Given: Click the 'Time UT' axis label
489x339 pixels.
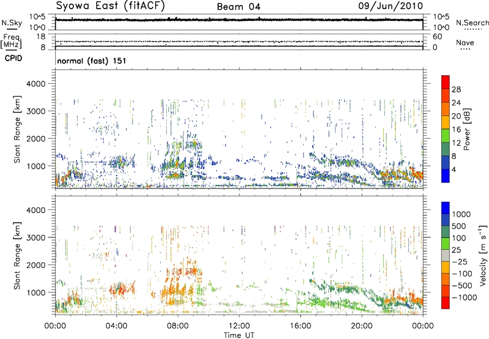Looking at the screenshot, I should point(239,335).
